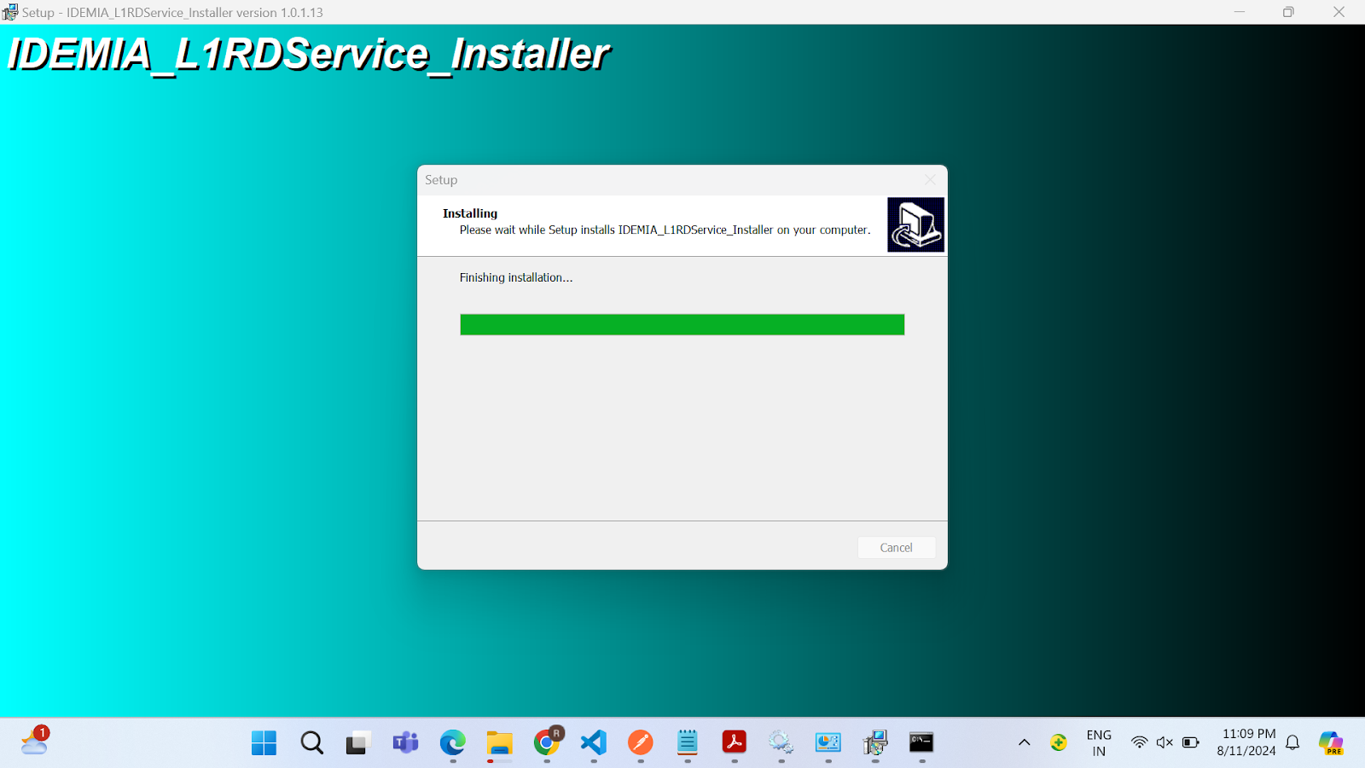Image resolution: width=1365 pixels, height=768 pixels.
Task: Click the green plus tray icon
Action: point(1059,743)
